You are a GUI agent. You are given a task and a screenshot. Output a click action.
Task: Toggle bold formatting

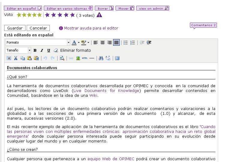click(35, 50)
